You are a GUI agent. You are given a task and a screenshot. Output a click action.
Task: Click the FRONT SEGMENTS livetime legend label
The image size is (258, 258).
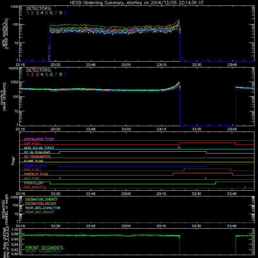(44, 248)
